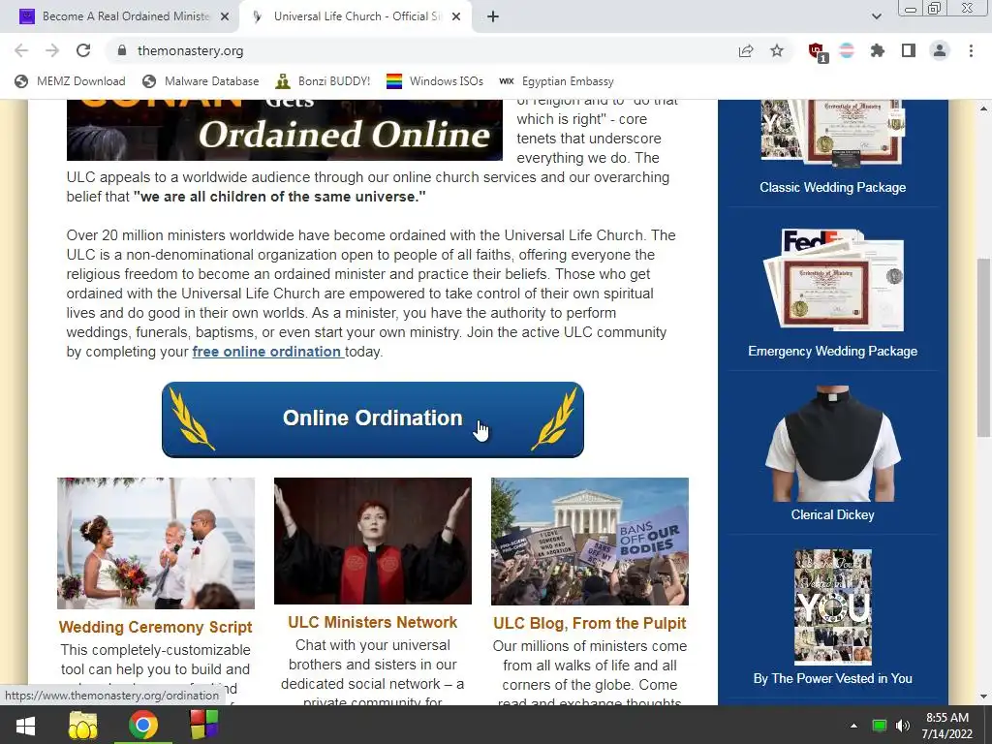This screenshot has height=744, width=992.
Task: Open the Malware Database bookmark
Action: (x=201, y=81)
